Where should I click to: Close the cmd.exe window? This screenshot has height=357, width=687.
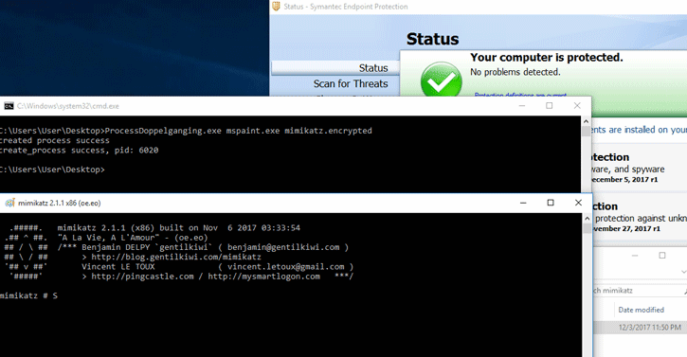(x=577, y=105)
